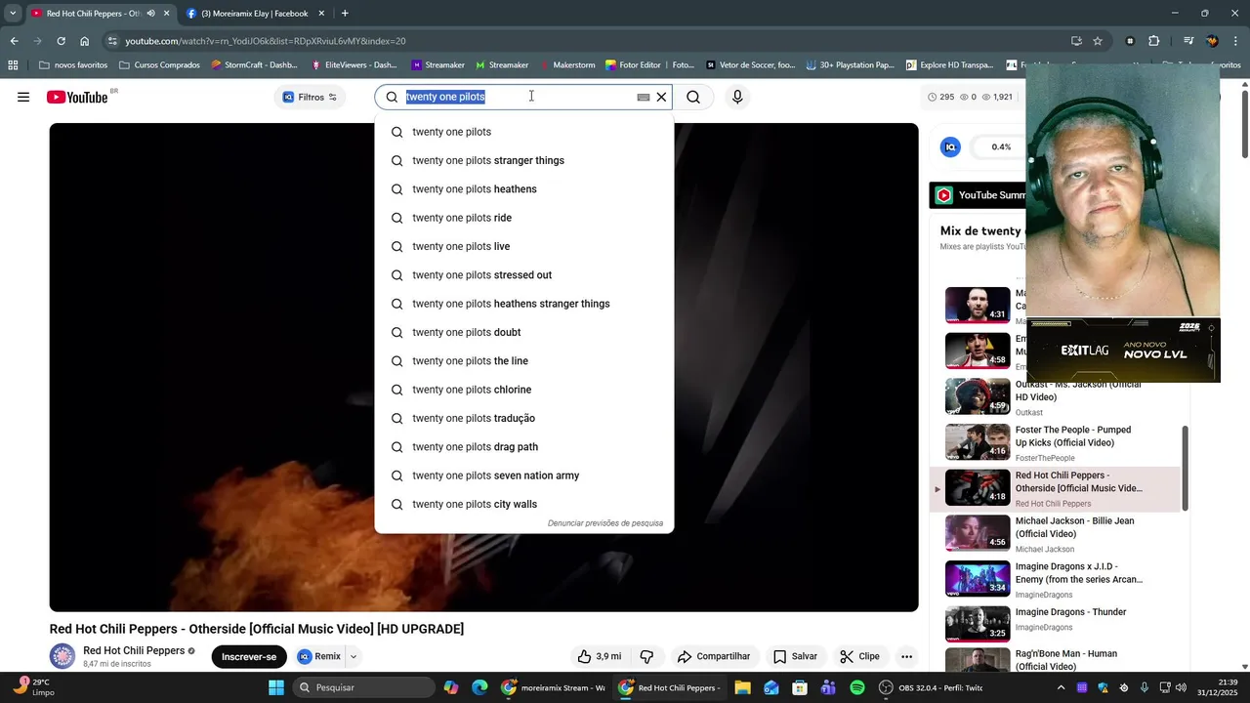The width and height of the screenshot is (1250, 703).
Task: Open the extensions puzzle icon
Action: point(1153,41)
